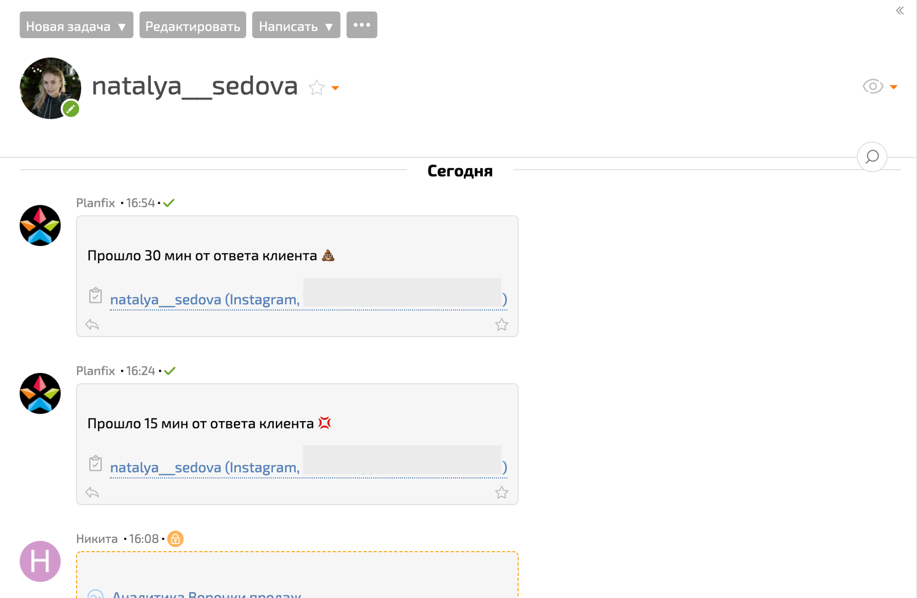The height and width of the screenshot is (598, 917).
Task: Toggle the eye visibility icon
Action: coord(873,86)
